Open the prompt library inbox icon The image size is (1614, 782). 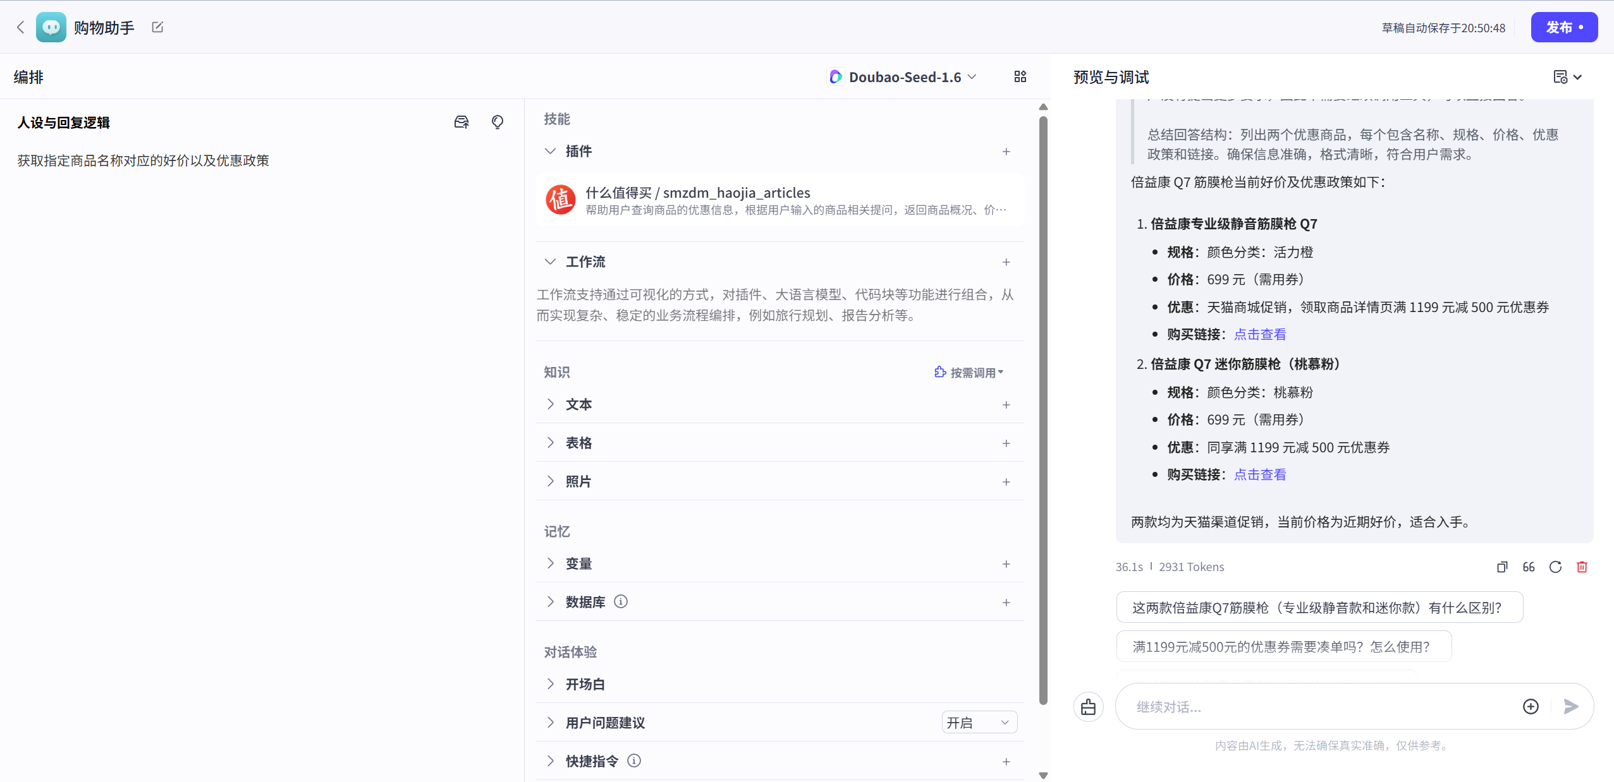coord(461,121)
